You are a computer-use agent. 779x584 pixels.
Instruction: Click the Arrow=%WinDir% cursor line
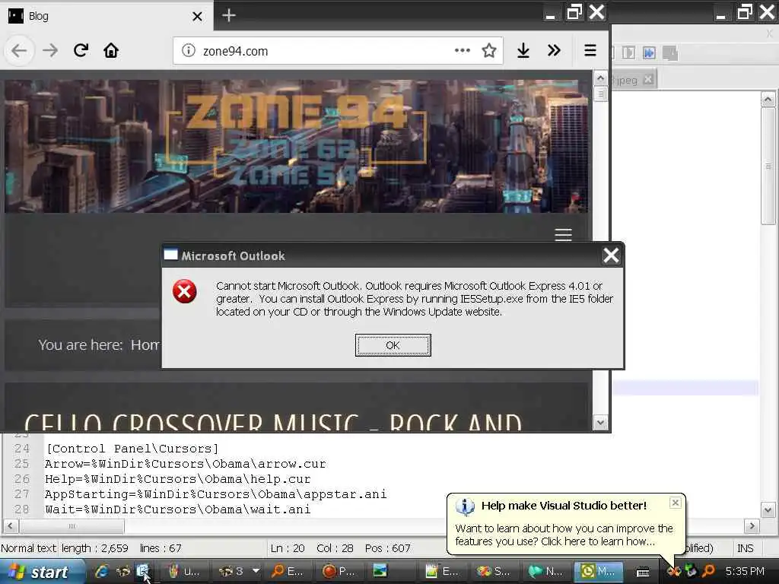click(186, 464)
